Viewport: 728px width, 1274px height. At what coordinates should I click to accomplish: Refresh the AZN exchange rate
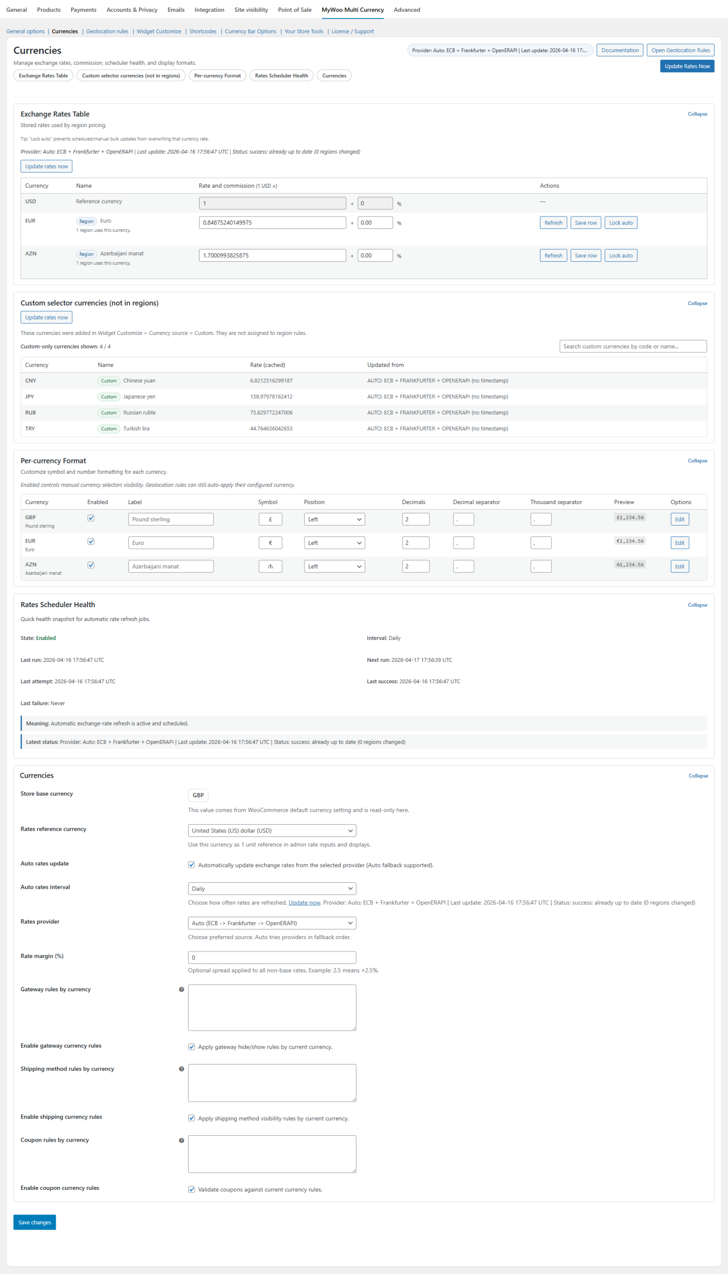(x=553, y=255)
